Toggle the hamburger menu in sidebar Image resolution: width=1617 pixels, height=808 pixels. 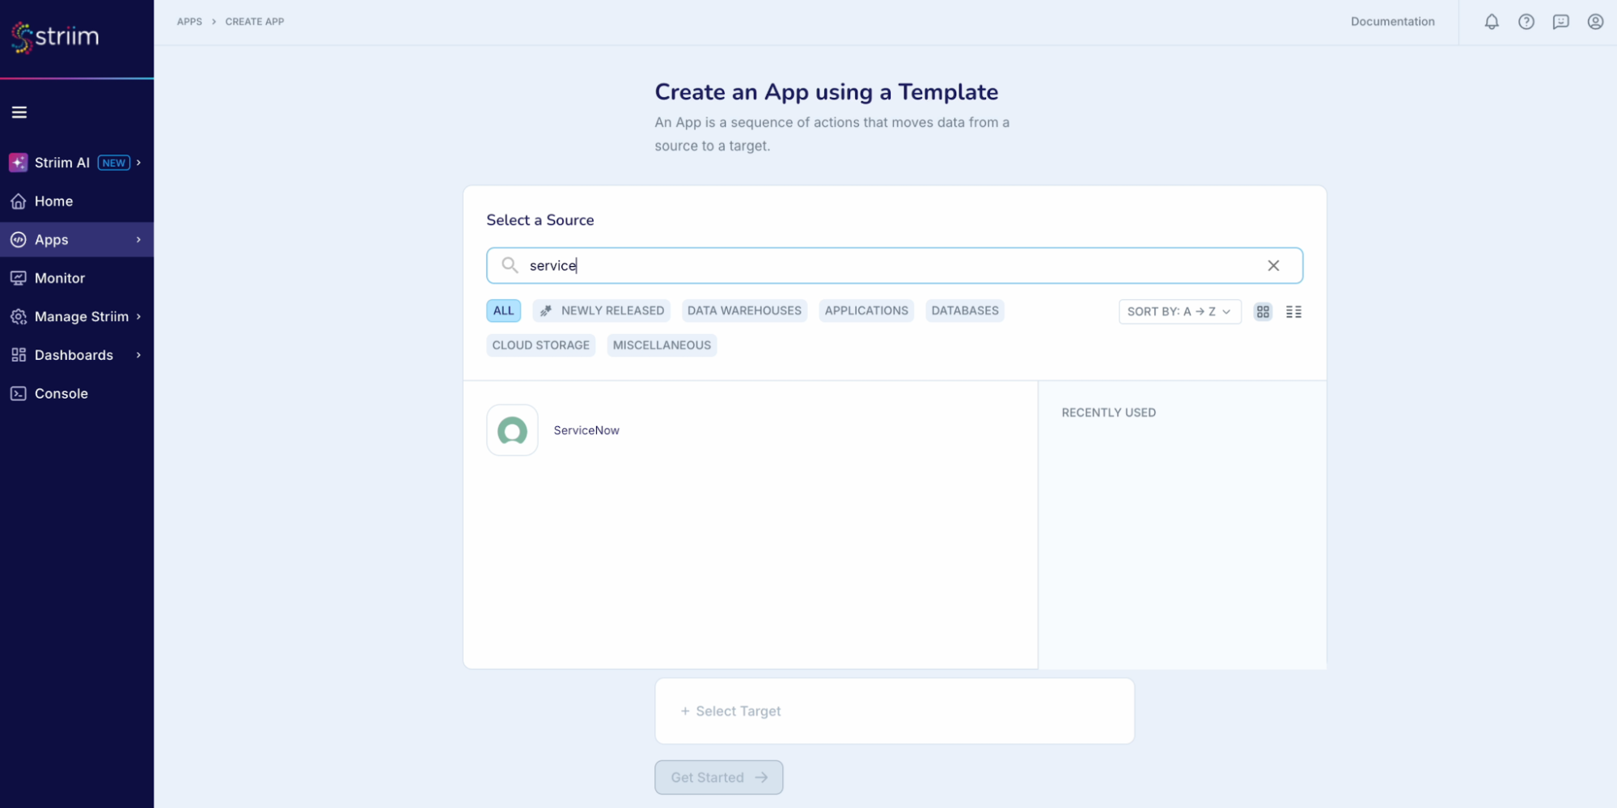click(x=19, y=112)
